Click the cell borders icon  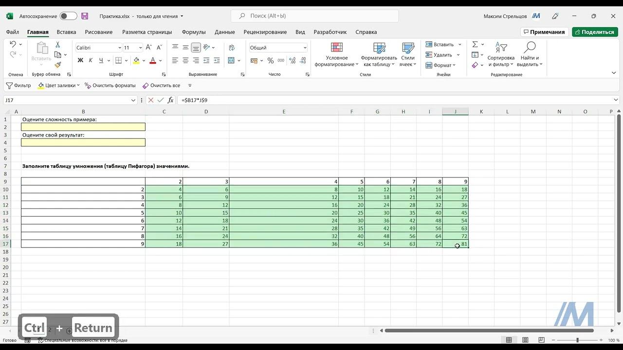[x=118, y=61]
